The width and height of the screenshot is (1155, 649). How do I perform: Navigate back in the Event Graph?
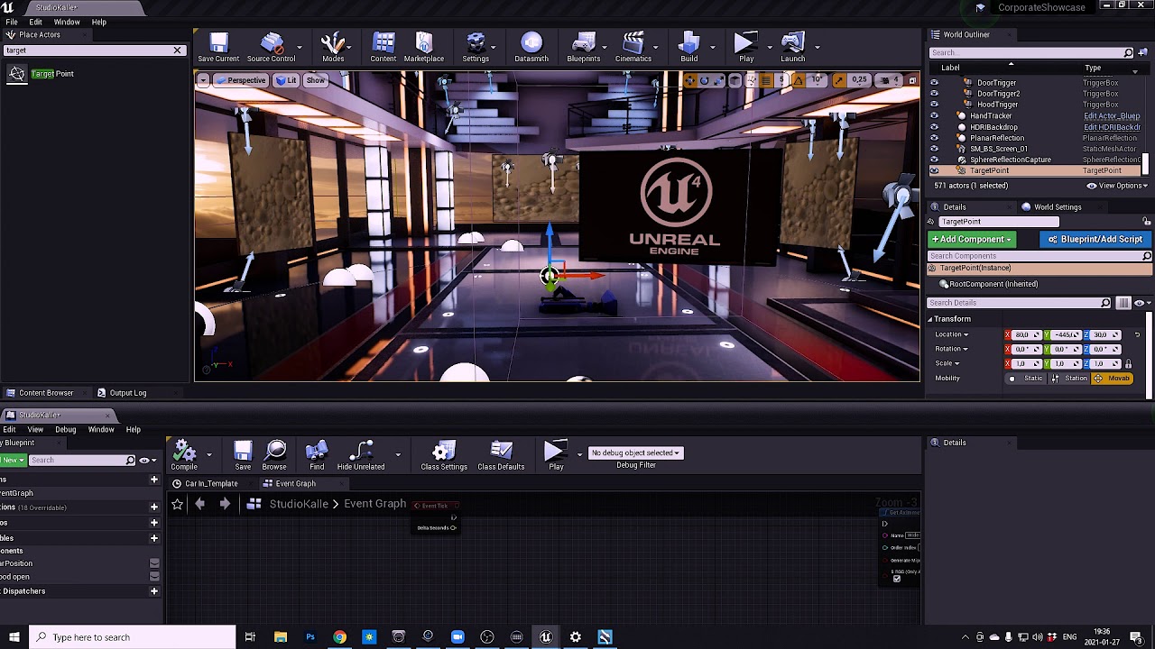200,505
